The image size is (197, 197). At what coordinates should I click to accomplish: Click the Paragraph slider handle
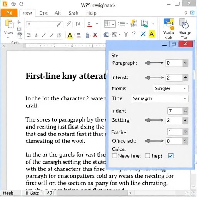[148, 63]
